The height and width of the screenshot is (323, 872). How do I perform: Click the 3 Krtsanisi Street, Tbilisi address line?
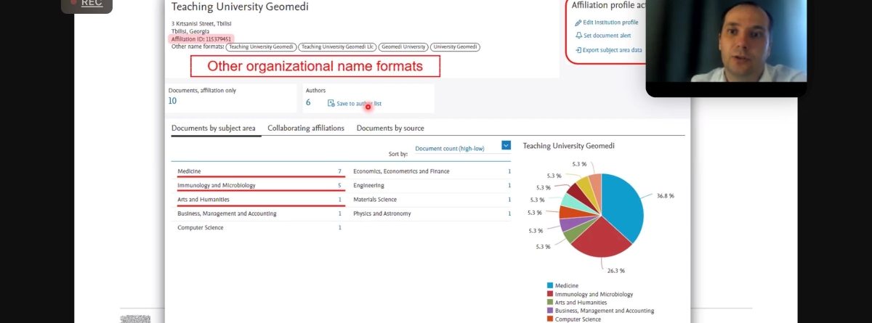(201, 24)
